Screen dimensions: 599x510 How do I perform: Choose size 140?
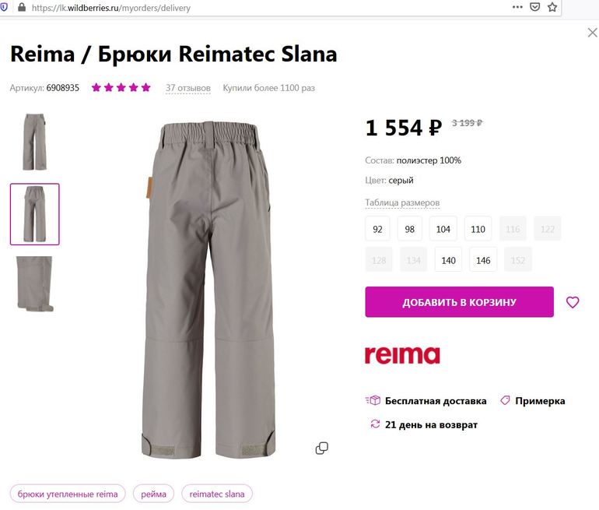(448, 260)
